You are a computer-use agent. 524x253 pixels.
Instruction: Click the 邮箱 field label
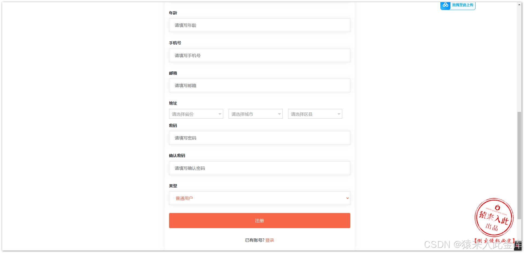click(173, 73)
